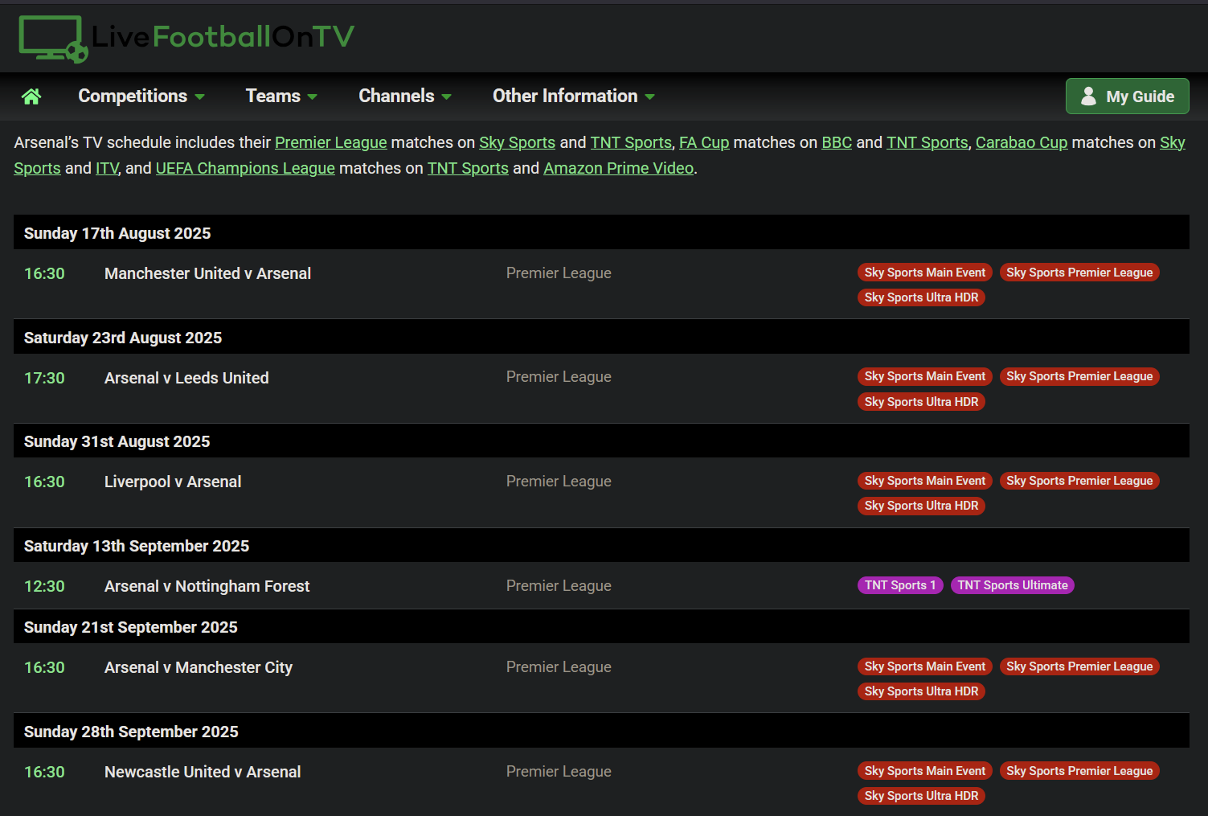1208x816 pixels.
Task: Open the My Guide button
Action: tap(1127, 96)
